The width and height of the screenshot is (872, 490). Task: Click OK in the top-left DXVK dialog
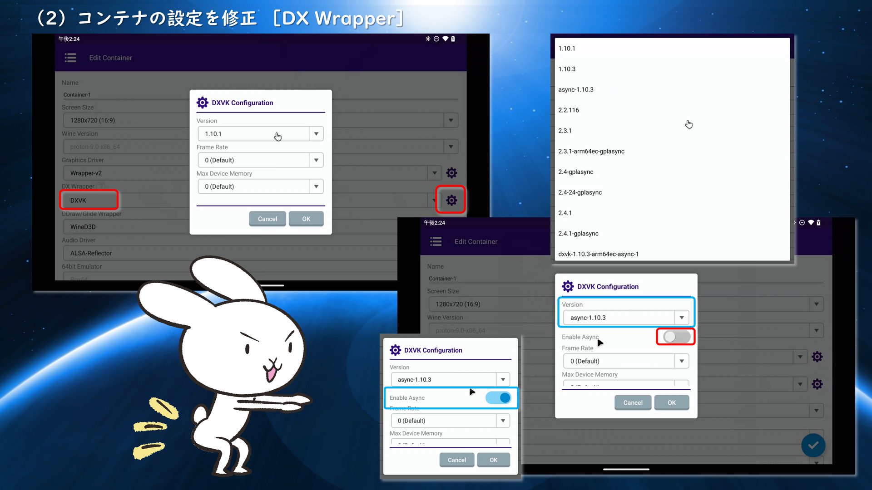[x=307, y=219]
